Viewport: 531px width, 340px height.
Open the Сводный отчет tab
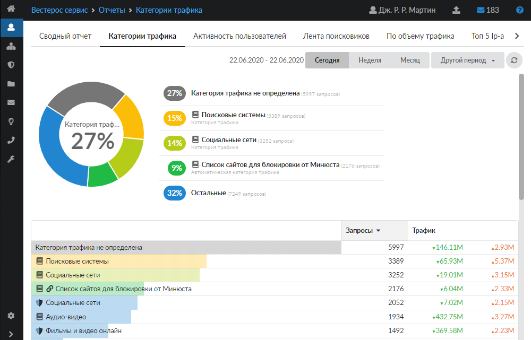point(65,36)
